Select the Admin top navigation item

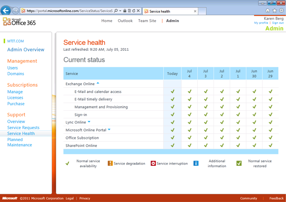tap(172, 21)
